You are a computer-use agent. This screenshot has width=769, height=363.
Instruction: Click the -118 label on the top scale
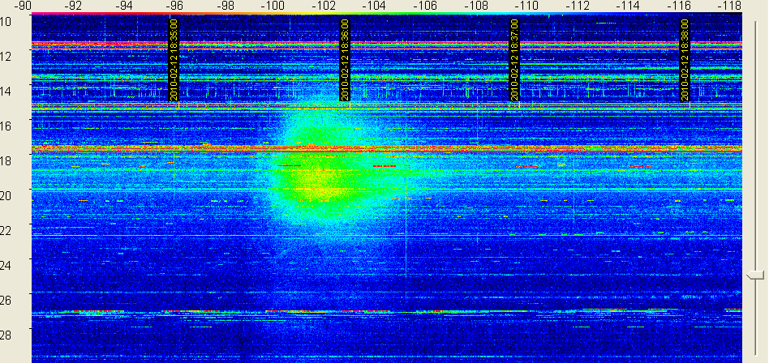729,6
